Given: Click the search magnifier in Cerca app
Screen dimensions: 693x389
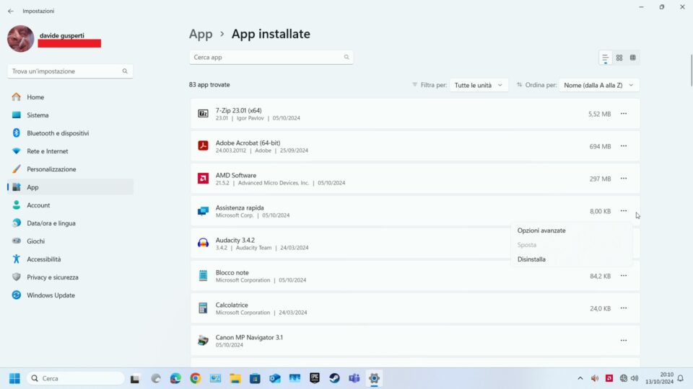Looking at the screenshot, I should pos(346,57).
